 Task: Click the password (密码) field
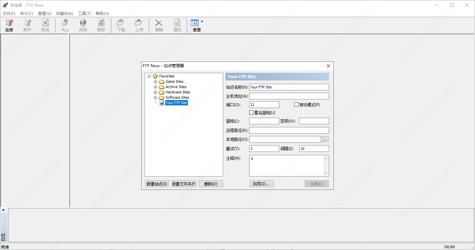pos(314,121)
